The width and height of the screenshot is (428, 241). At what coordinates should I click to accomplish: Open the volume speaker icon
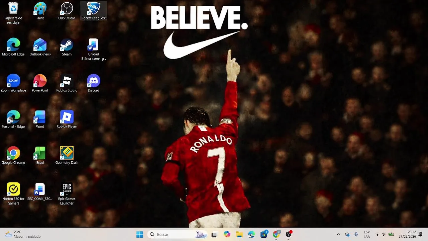(384, 234)
